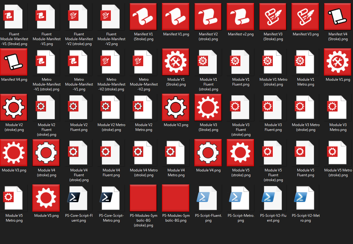Screen dimensions: 353x244
Task: Select Module V5 (stroke).png gear icon
Action: click(x=240, y=152)
